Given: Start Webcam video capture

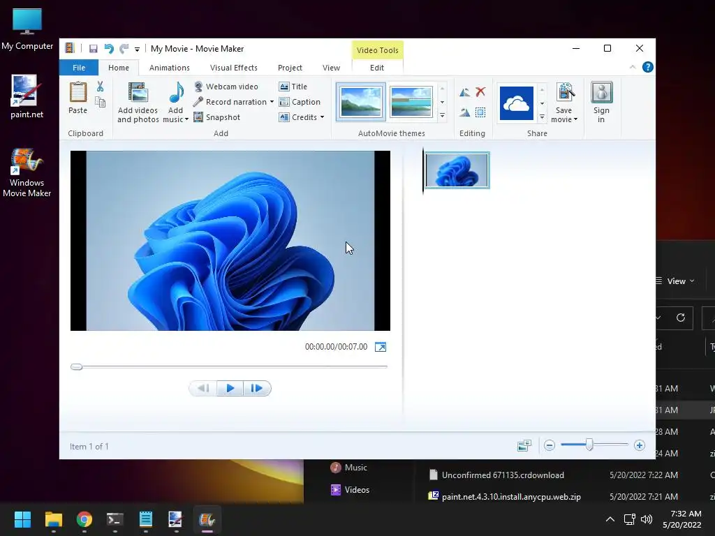Looking at the screenshot, I should click(226, 87).
